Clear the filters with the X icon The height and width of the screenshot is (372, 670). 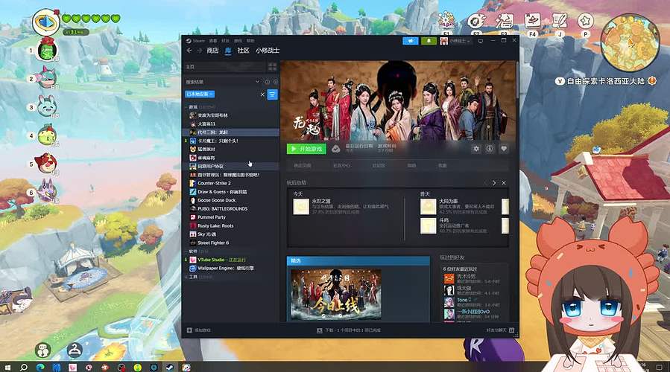[262, 94]
